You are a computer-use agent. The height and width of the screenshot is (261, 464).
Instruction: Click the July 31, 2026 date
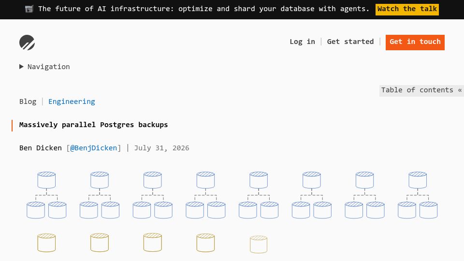pos(161,148)
